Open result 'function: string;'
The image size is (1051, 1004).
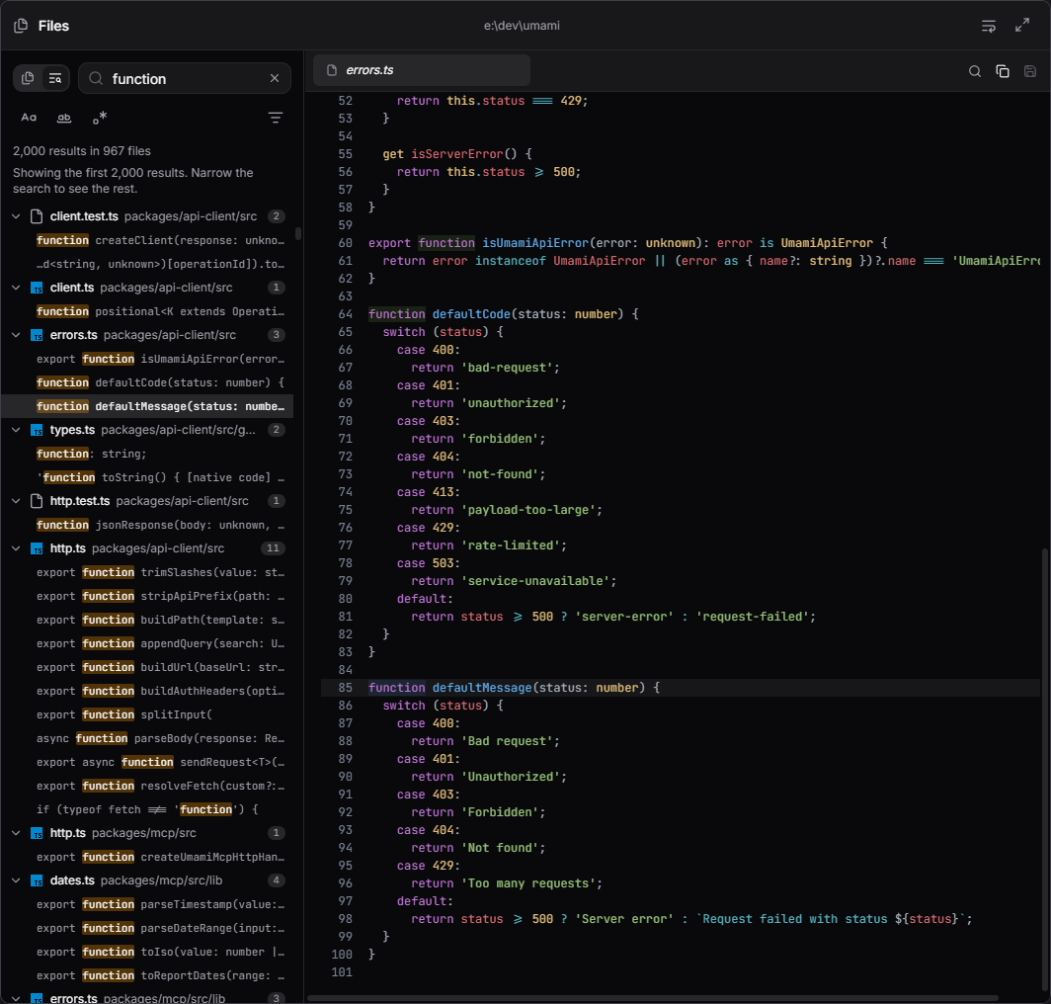point(147,454)
